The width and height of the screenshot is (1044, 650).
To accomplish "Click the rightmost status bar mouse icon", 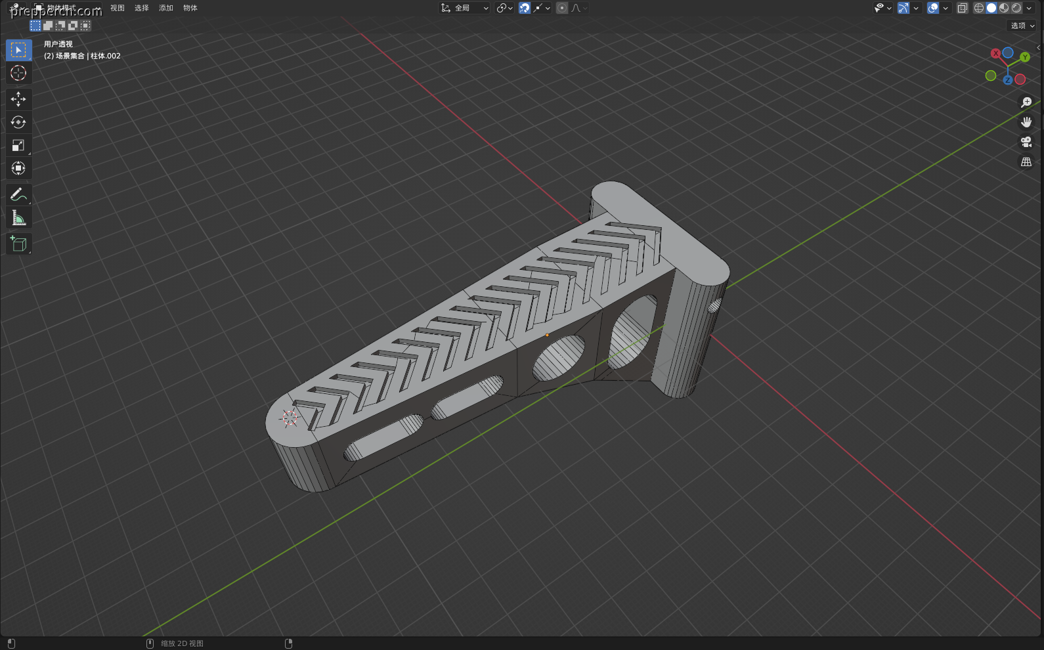I will [288, 643].
